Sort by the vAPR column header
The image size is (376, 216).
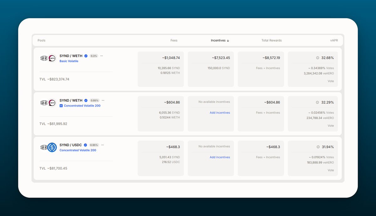[334, 40]
